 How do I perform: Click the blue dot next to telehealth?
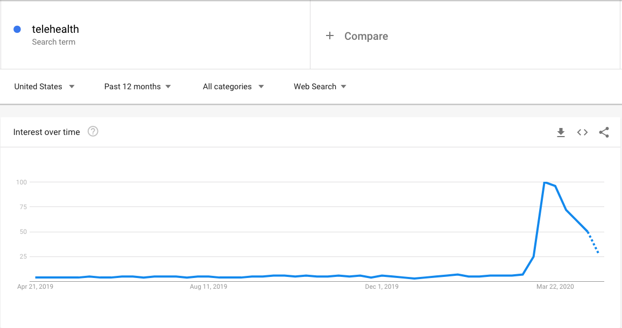(x=17, y=29)
